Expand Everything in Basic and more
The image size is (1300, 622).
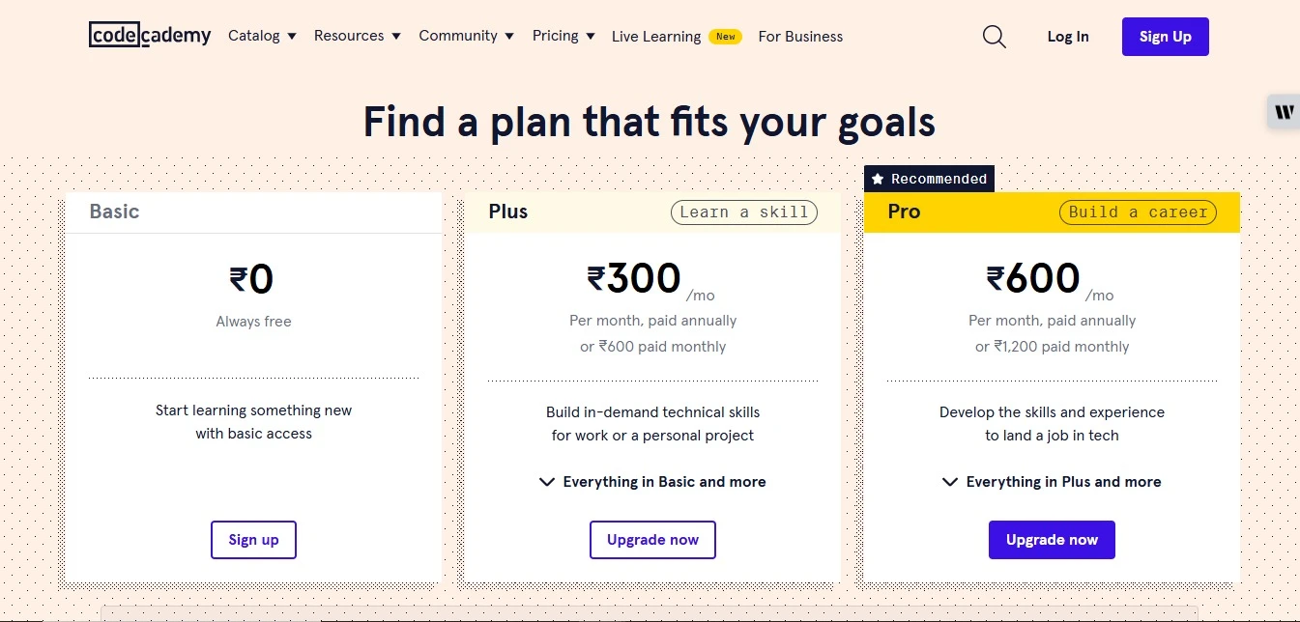(652, 482)
